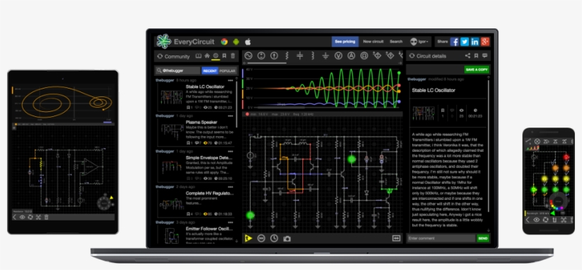Screen dimensions: 582x270
Task: Click the Enter comment field
Action: point(441,239)
